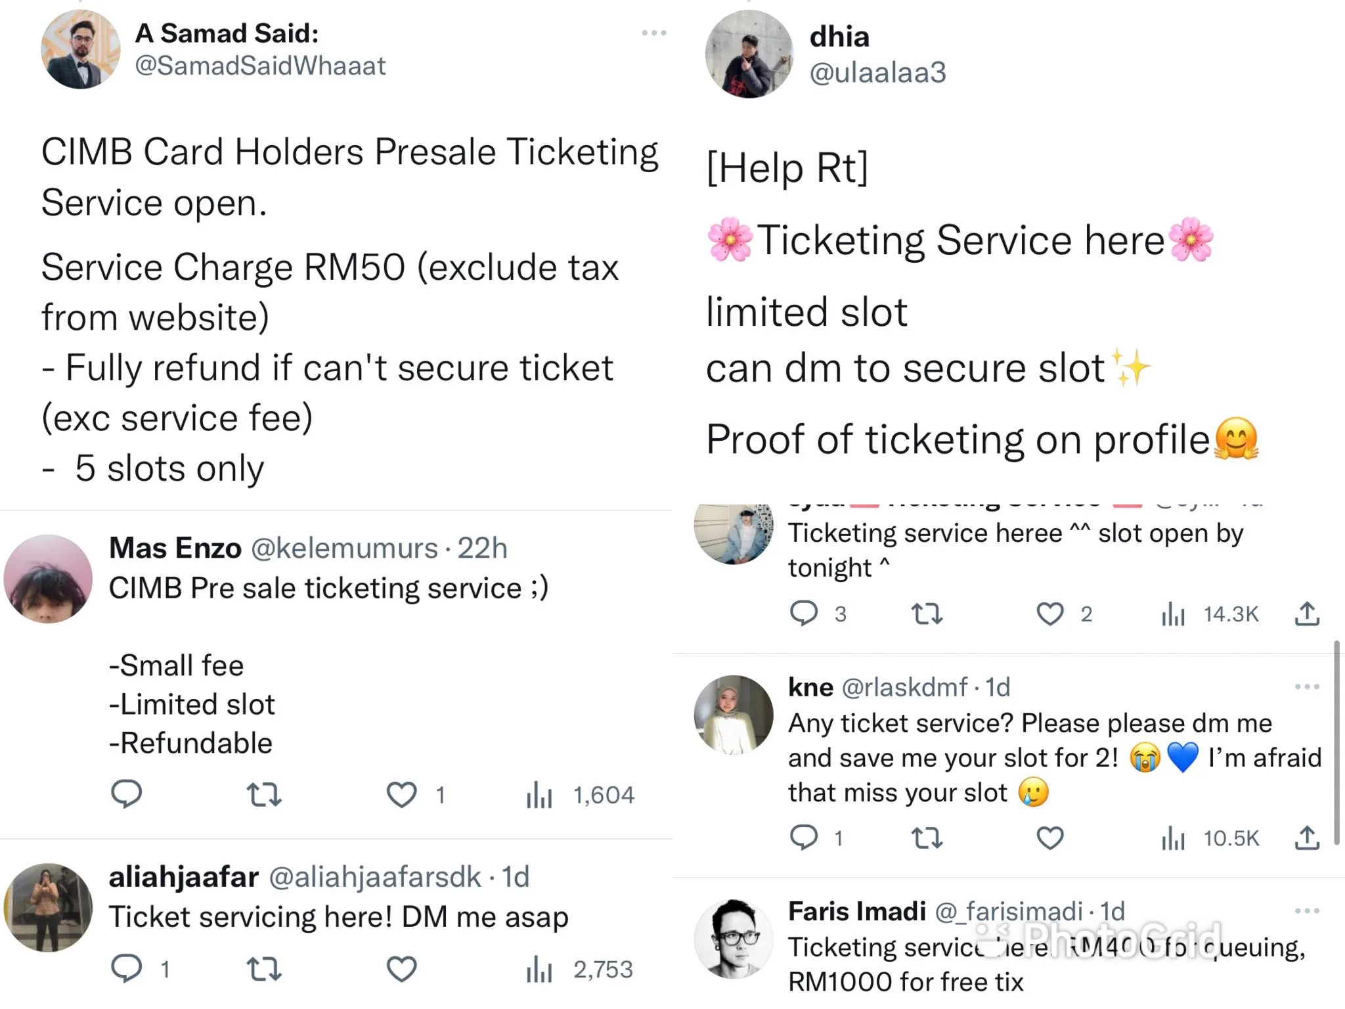Open @ulaalaa3 profile handle
This screenshot has height=1009, width=1345.
click(877, 72)
